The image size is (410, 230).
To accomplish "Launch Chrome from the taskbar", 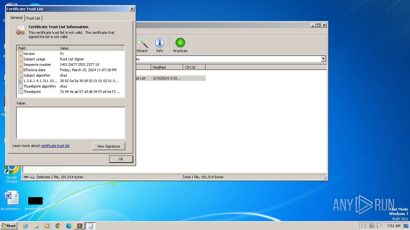I will coord(58,226).
